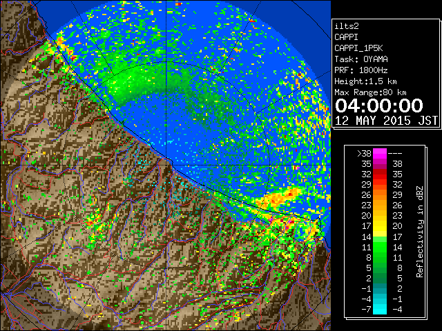Click the "-7" legend label

tap(366, 310)
